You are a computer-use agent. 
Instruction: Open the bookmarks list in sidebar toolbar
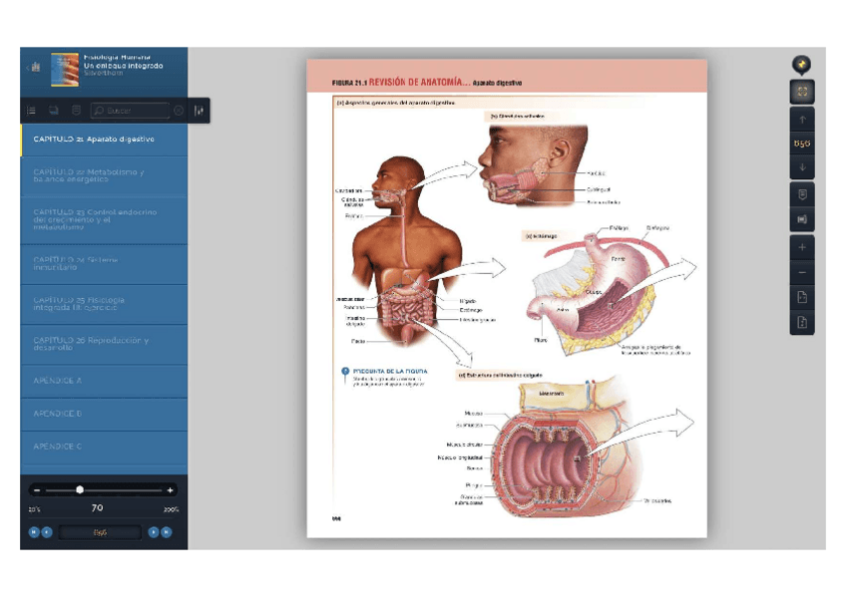click(x=76, y=111)
